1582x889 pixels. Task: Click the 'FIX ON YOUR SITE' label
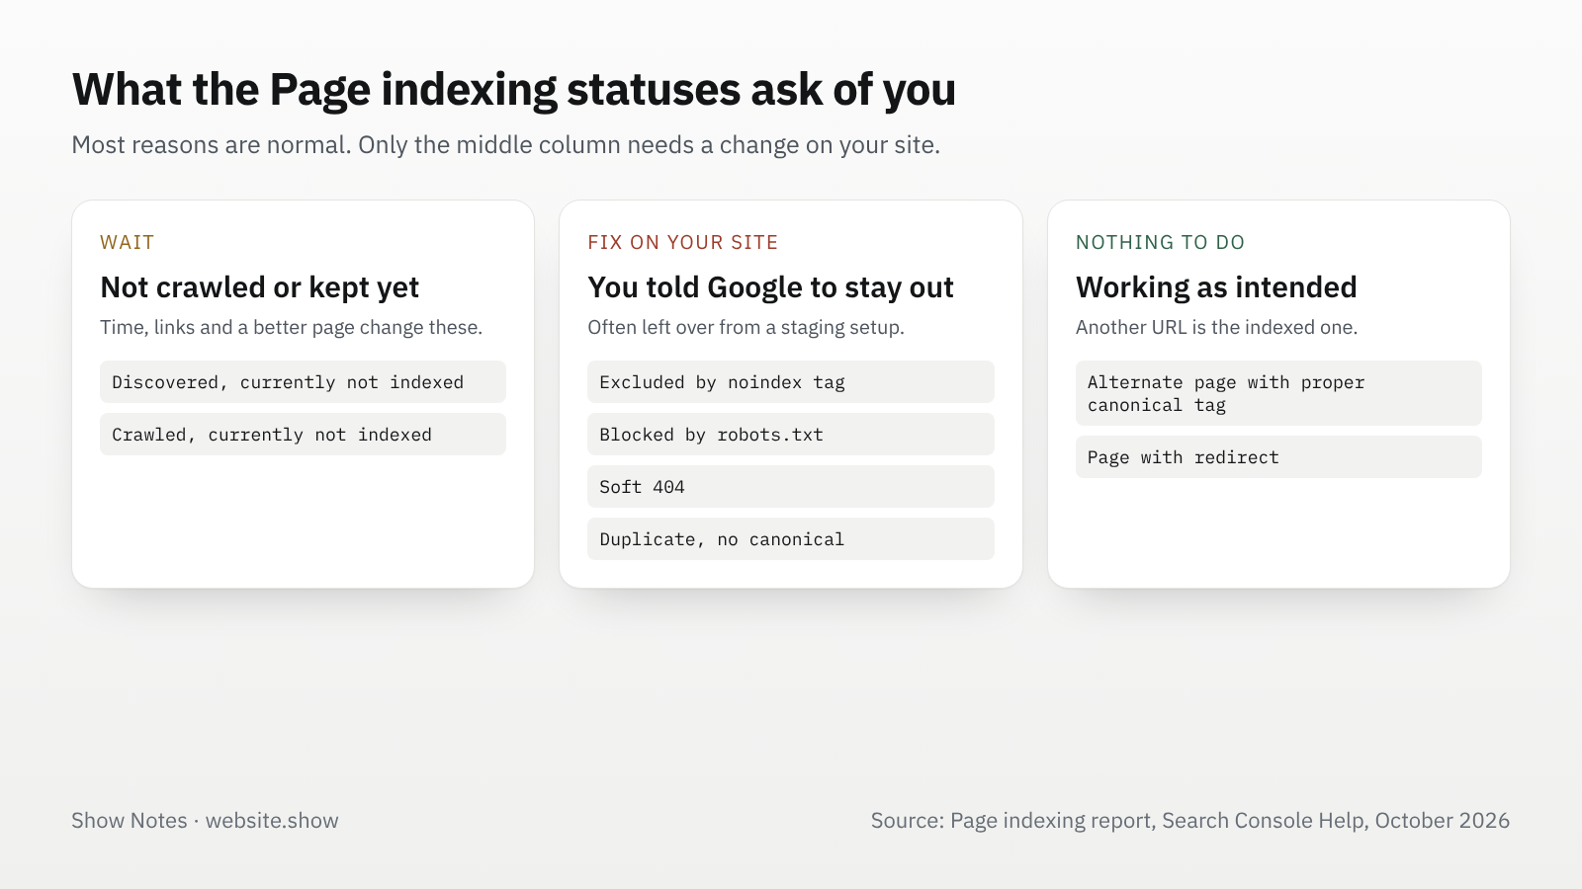click(682, 242)
